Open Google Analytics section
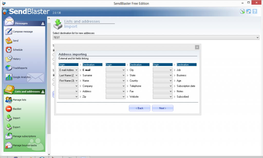 click(22, 77)
